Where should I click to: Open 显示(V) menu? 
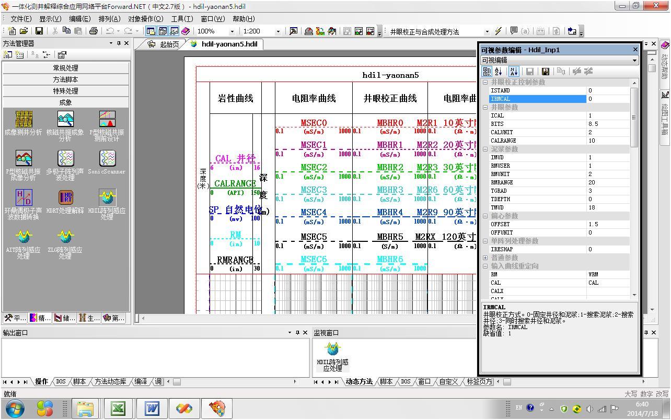click(50, 19)
